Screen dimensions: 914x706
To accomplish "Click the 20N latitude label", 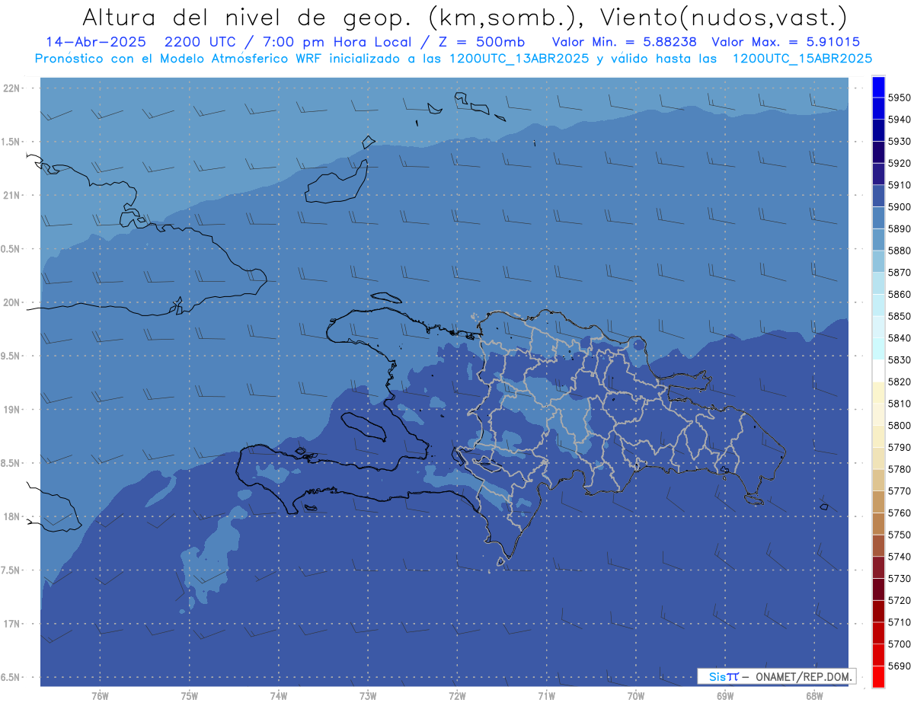I will coord(11,302).
